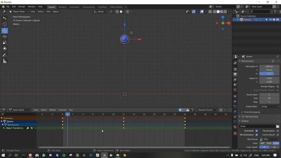This screenshot has height=158, width=281.
Task: Toggle the File Extensions checkbox
Action: (256, 135)
